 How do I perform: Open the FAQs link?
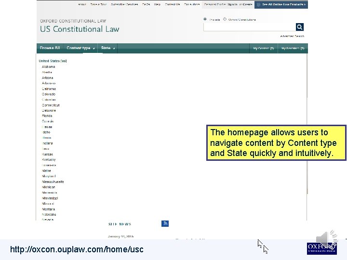[146, 4]
